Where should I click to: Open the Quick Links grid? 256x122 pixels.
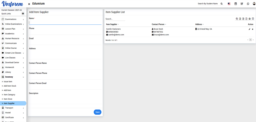tap(23, 14)
